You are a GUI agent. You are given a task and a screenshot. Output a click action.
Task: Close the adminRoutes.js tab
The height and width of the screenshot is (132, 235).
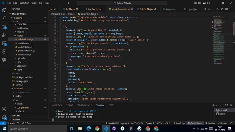point(132,9)
